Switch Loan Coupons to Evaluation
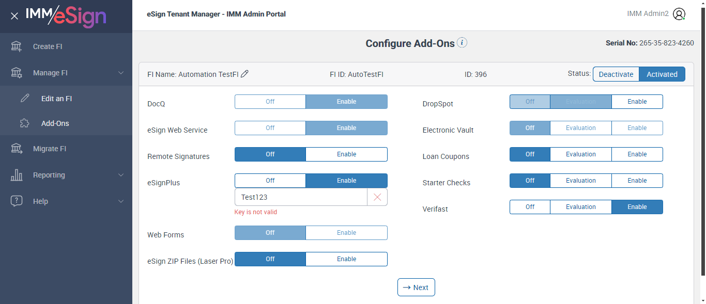This screenshot has height=304, width=706. point(580,154)
